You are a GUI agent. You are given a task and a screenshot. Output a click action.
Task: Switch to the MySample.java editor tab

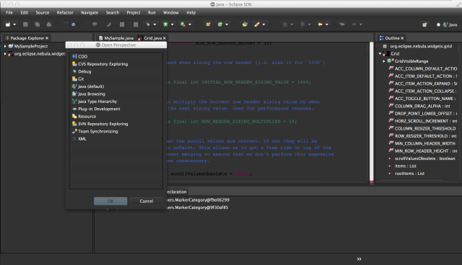point(116,38)
